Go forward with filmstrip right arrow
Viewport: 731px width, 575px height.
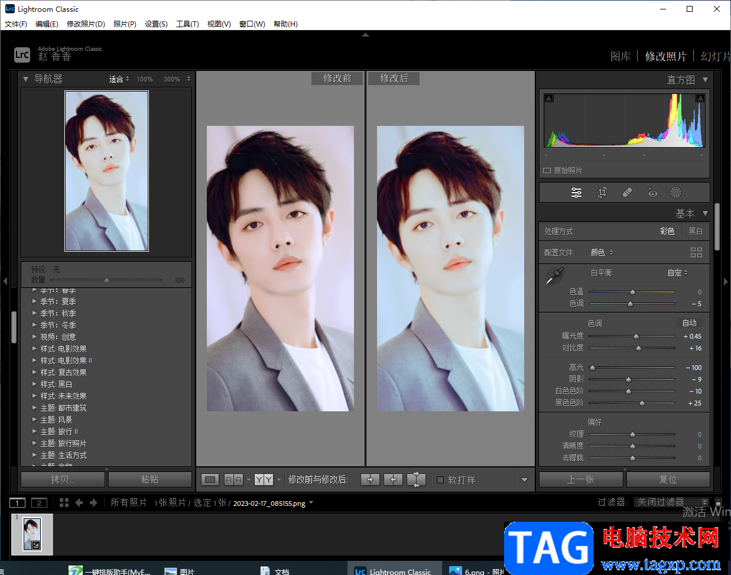tap(93, 502)
